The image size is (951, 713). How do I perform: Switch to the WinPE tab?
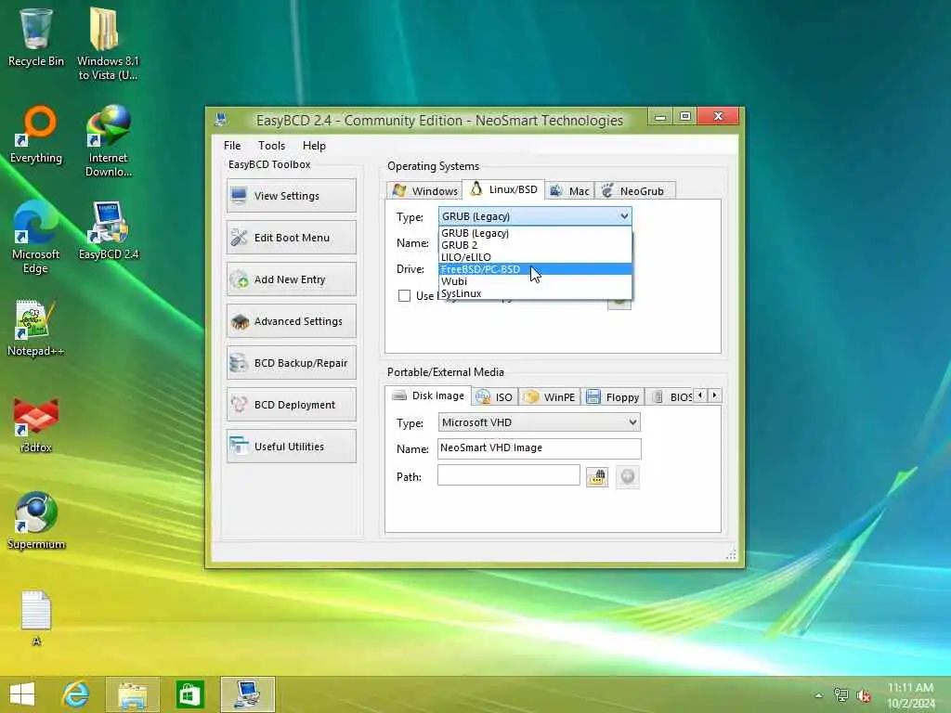[550, 397]
